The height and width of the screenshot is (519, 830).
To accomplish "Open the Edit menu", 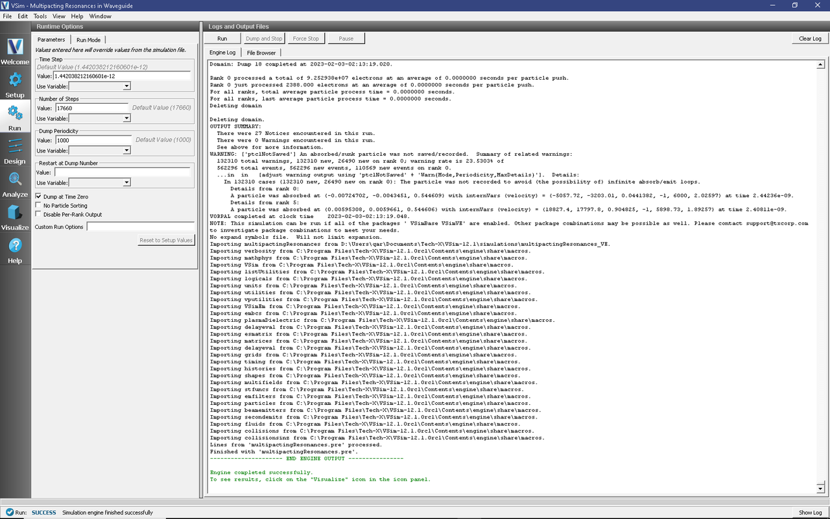I will 23,16.
